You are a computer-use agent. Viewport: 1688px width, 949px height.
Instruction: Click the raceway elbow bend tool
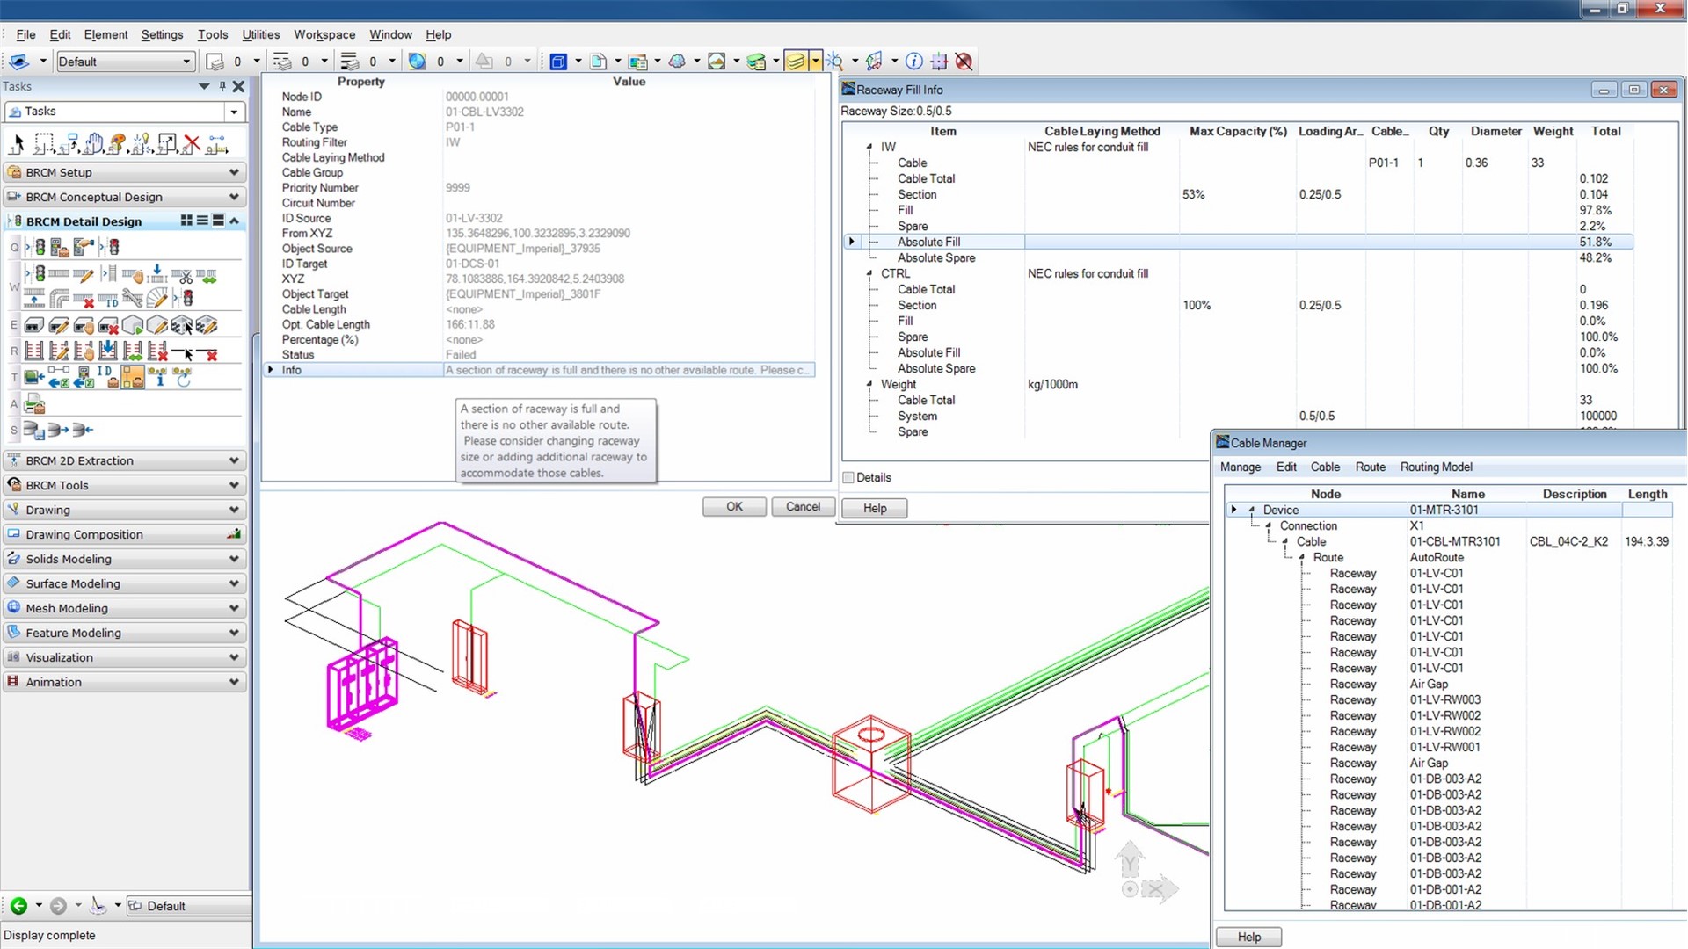pyautogui.click(x=59, y=300)
